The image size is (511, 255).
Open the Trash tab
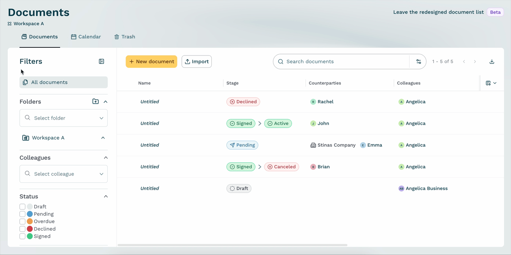coord(125,37)
